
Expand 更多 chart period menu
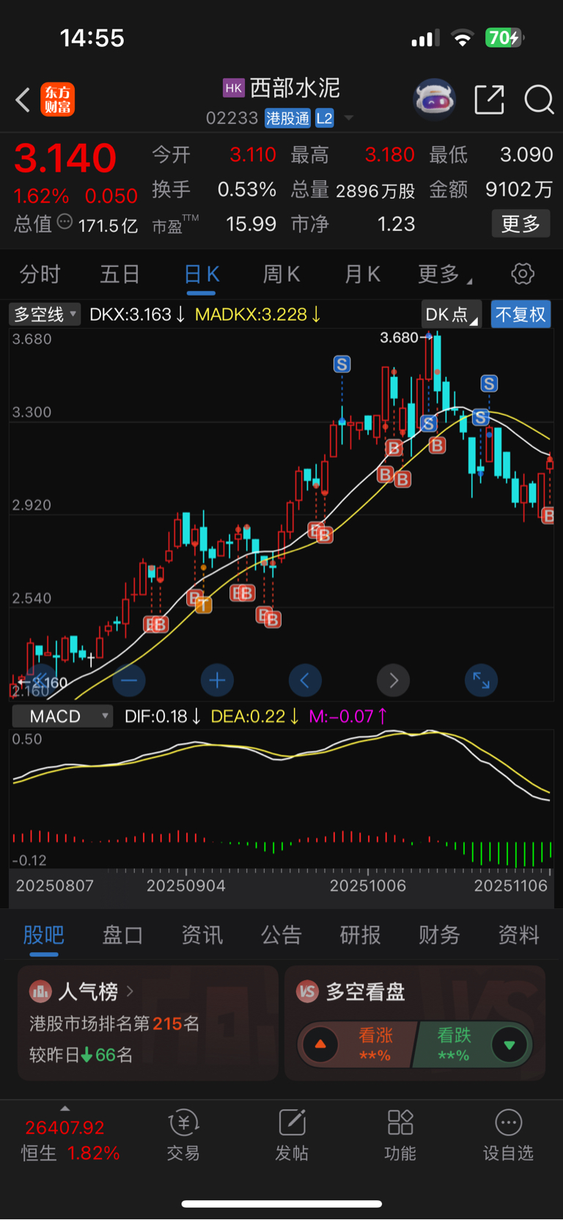444,274
